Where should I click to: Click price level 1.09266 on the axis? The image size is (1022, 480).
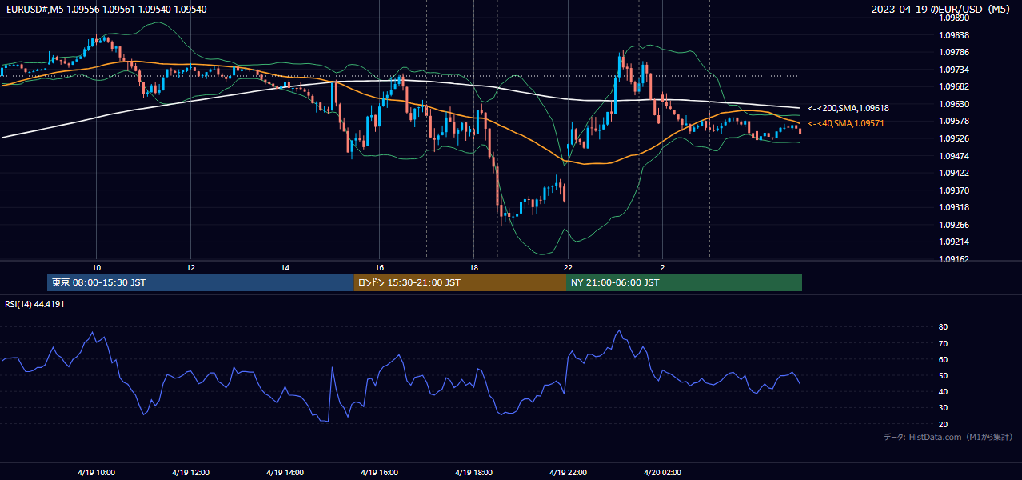coord(953,225)
